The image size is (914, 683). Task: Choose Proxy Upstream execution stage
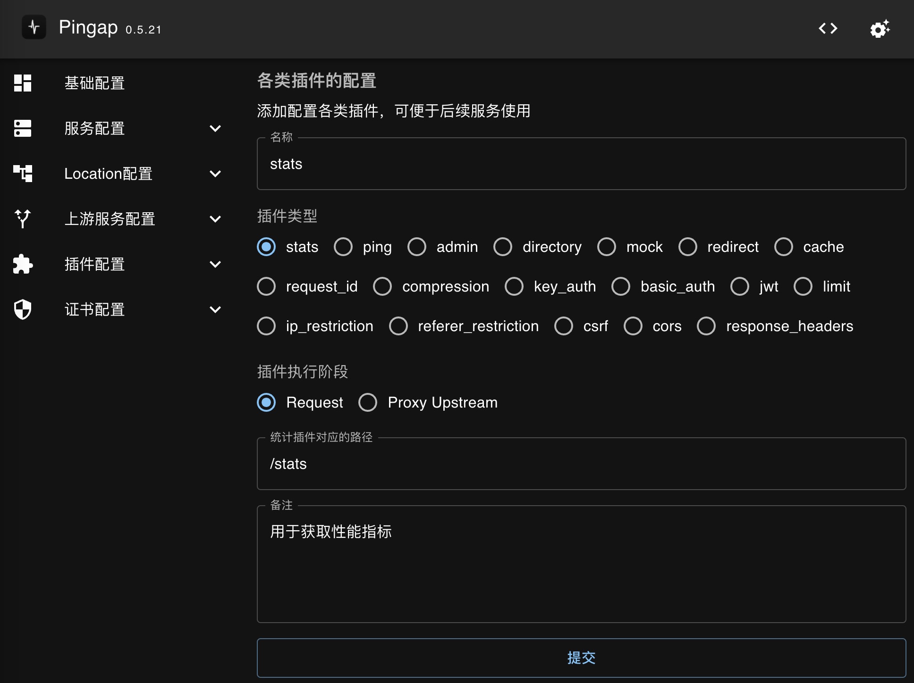tap(368, 402)
